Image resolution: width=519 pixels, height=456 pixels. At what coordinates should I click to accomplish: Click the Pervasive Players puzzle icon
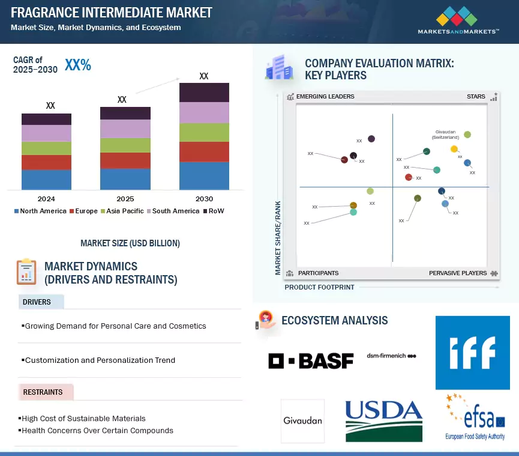point(494,272)
